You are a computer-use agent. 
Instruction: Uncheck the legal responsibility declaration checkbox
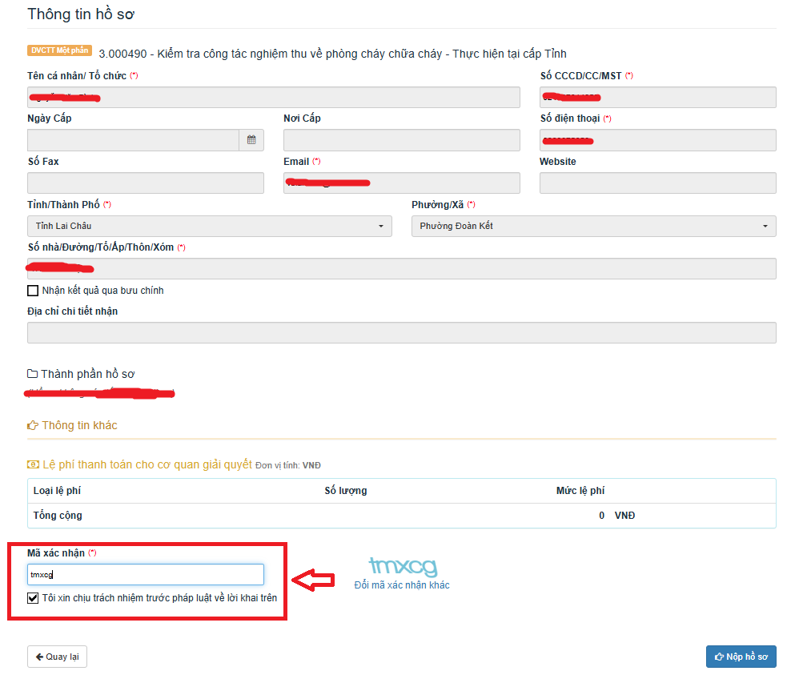pos(33,598)
